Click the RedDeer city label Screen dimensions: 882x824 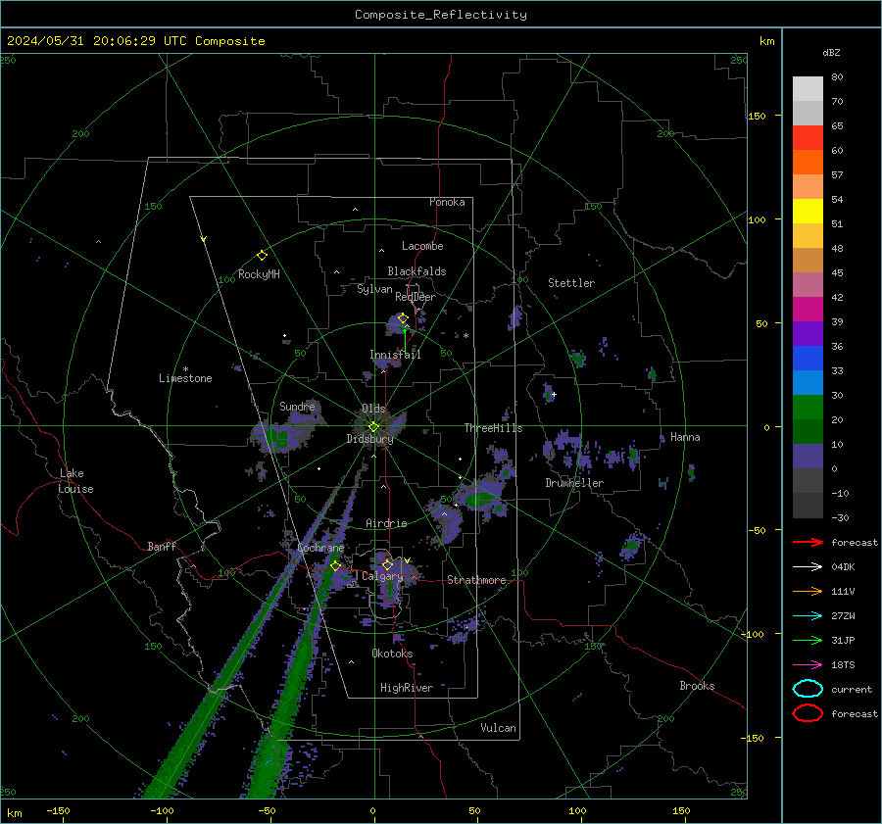coord(416,297)
